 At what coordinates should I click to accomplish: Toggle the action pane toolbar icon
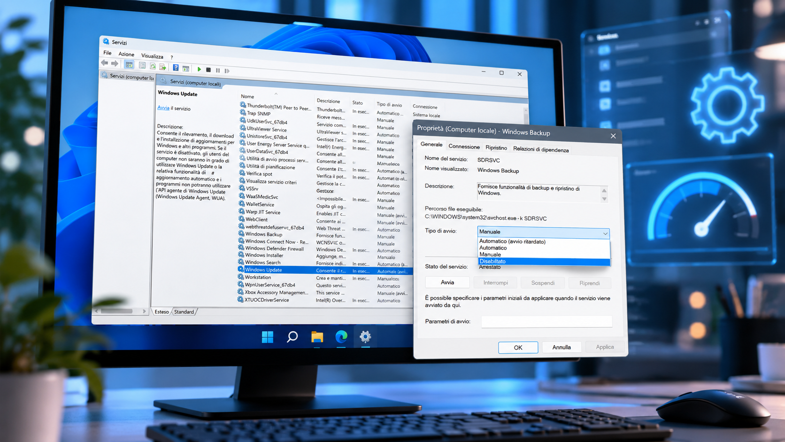pos(186,69)
